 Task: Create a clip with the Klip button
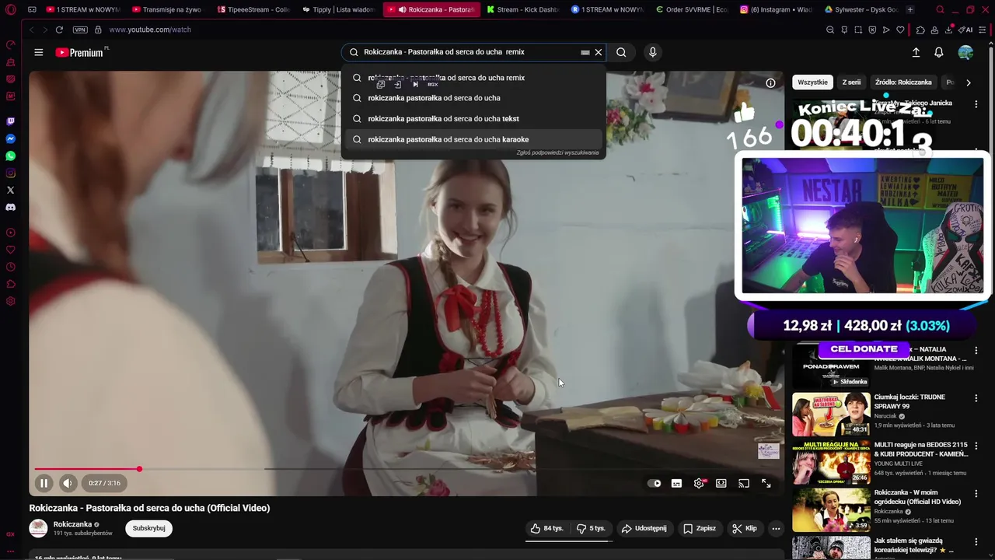[x=744, y=528]
